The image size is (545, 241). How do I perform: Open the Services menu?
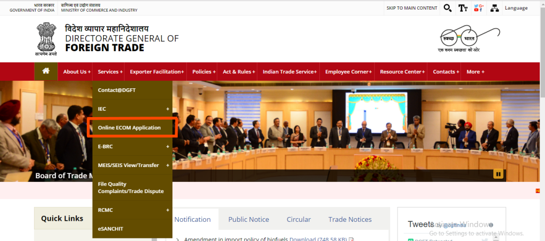(x=110, y=71)
